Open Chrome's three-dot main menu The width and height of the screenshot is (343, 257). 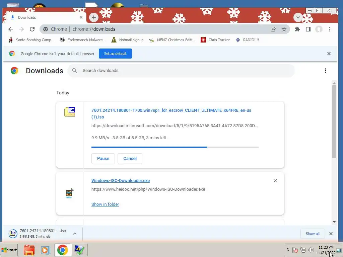tap(330, 29)
